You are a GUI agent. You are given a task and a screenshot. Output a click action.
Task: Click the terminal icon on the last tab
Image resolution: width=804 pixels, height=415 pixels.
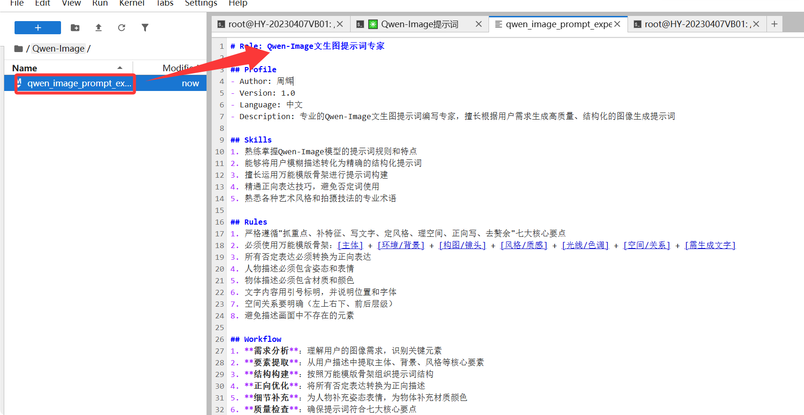pyautogui.click(x=637, y=24)
